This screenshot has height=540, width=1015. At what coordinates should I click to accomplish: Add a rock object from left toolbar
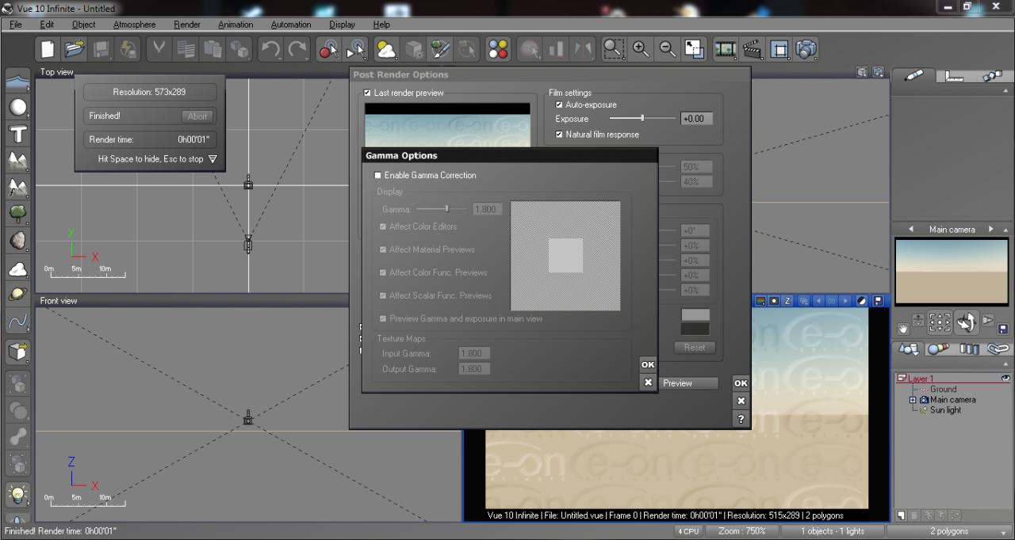(x=17, y=241)
